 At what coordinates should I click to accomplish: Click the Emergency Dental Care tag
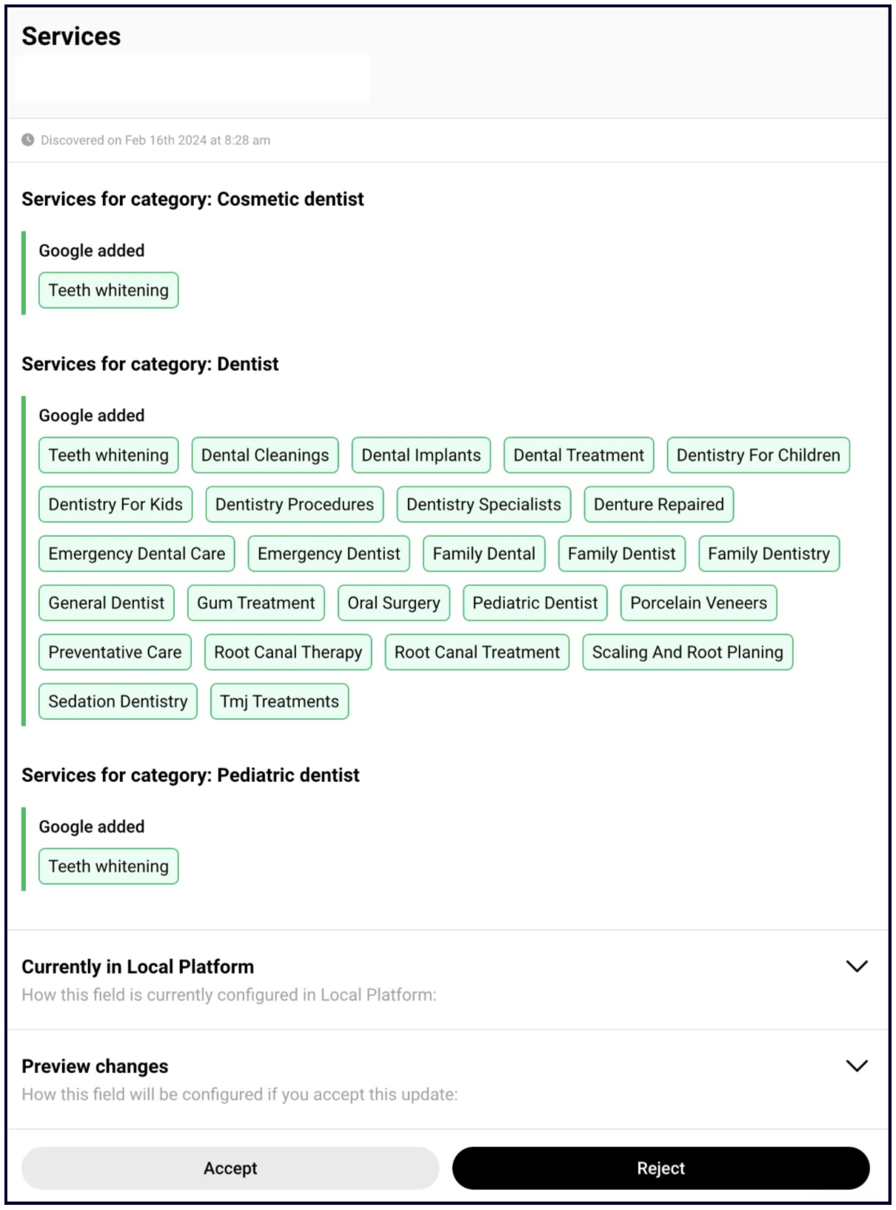click(x=137, y=554)
